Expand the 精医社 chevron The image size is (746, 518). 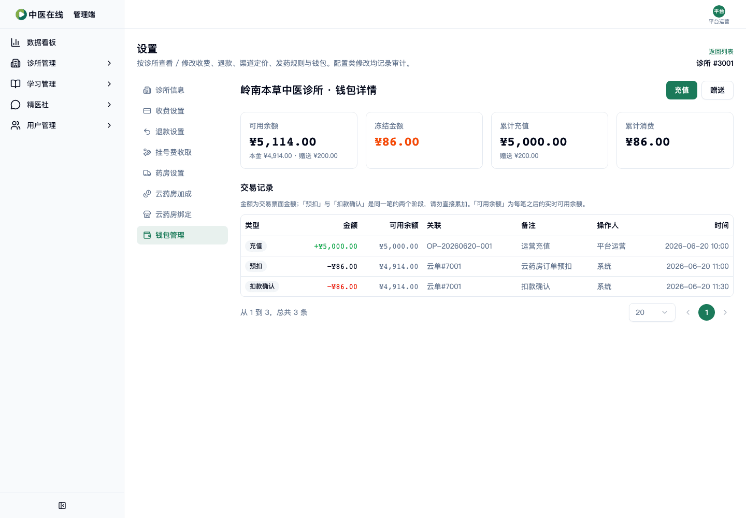pyautogui.click(x=109, y=105)
